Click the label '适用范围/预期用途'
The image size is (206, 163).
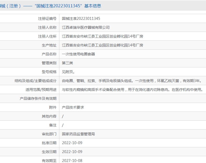[41, 90]
